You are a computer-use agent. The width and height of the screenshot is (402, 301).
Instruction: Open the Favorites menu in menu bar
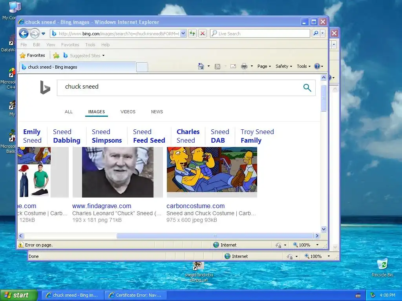70,45
